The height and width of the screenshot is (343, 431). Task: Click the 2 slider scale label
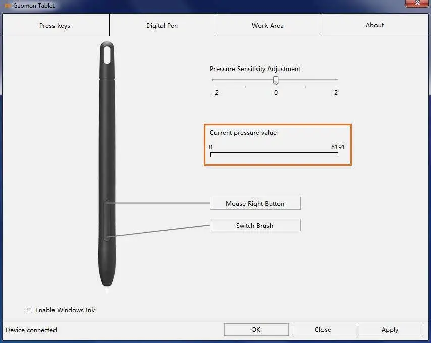tap(336, 93)
